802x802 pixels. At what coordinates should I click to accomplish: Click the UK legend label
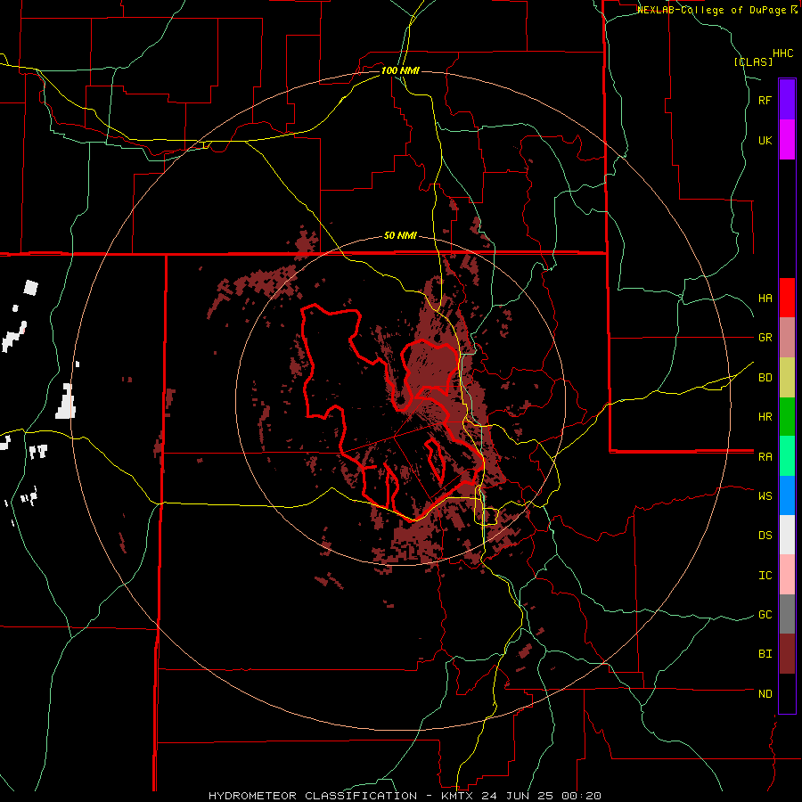click(765, 140)
